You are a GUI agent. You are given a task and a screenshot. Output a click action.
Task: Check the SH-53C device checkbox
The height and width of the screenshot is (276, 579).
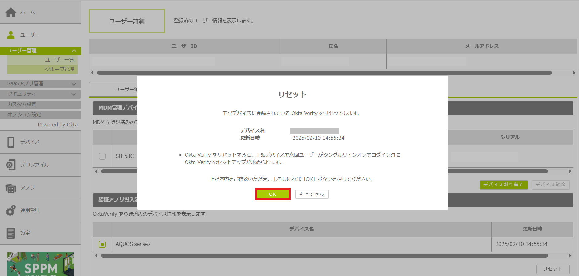(x=102, y=156)
